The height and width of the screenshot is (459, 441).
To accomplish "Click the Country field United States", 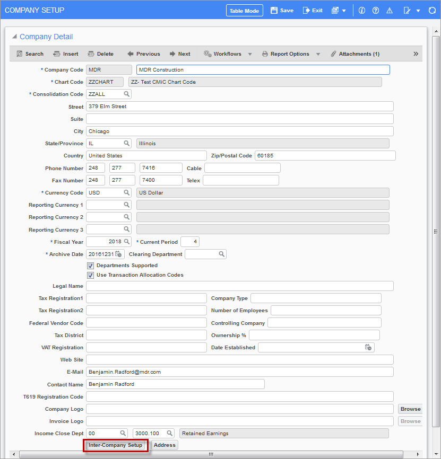I will tap(146, 155).
